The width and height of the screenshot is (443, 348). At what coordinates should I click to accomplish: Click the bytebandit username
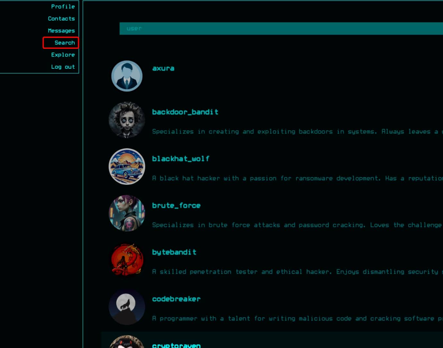click(174, 252)
